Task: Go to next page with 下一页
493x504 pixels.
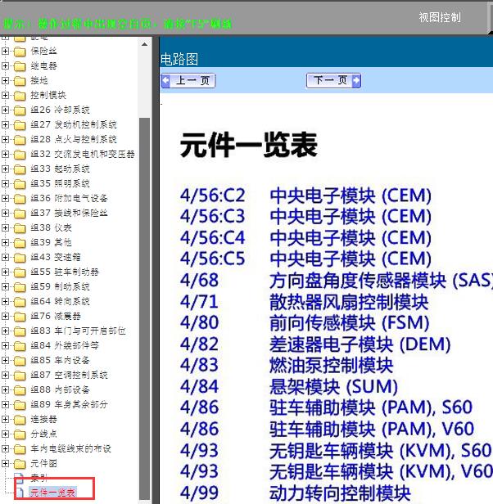Action: (x=333, y=81)
